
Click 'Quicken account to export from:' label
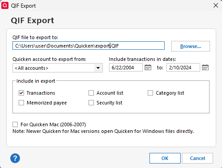coord(49,59)
